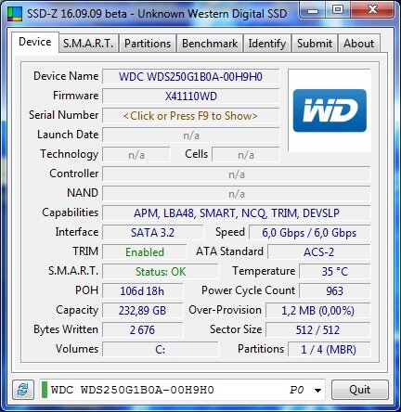Click the Controller n/a field

tap(237, 174)
